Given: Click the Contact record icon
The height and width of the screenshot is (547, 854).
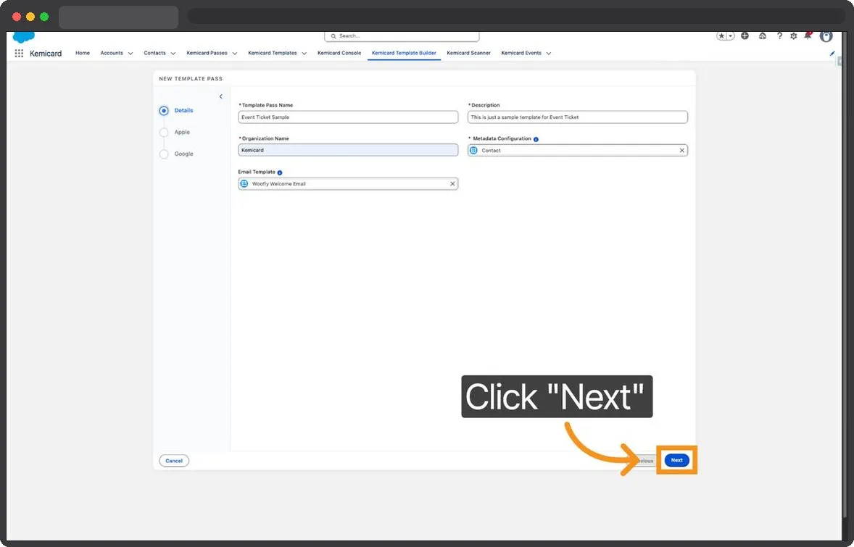Looking at the screenshot, I should point(474,150).
